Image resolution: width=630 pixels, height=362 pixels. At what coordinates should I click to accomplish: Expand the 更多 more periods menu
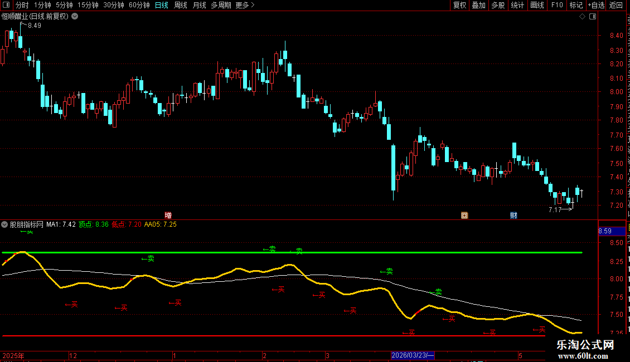coord(245,5)
